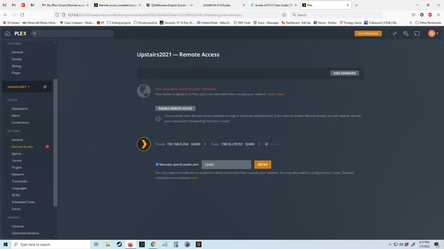Image resolution: width=444 pixels, height=249 pixels.
Task: Open the Private practice bookmark folder
Action: (145, 23)
